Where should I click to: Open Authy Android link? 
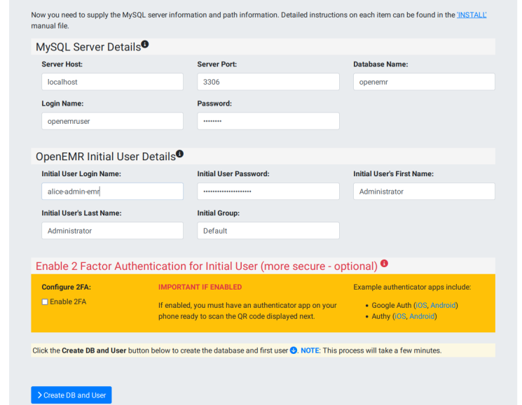422,316
